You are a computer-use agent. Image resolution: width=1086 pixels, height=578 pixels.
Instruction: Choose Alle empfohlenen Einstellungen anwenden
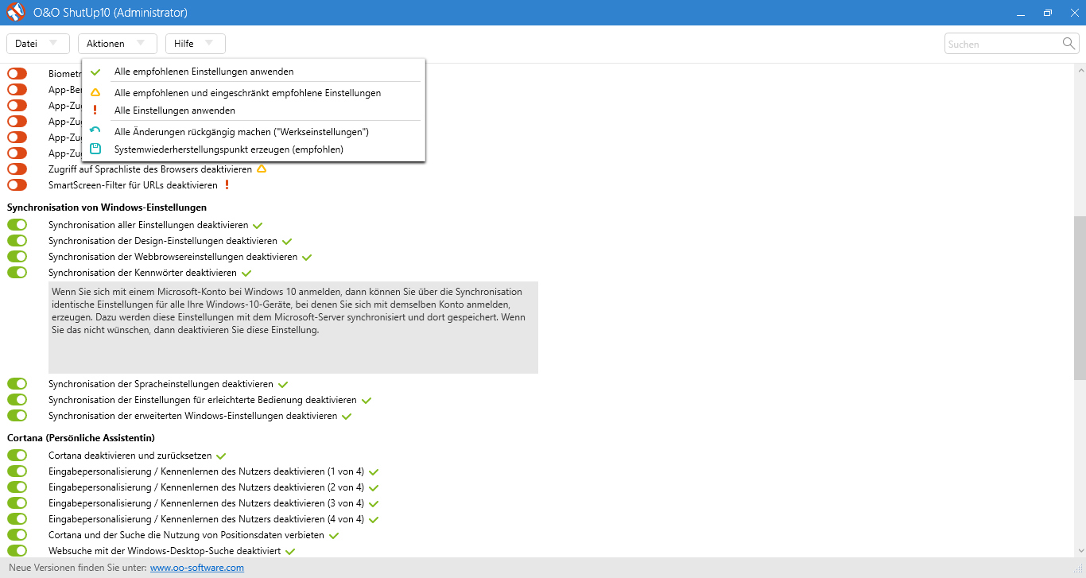[x=254, y=72]
